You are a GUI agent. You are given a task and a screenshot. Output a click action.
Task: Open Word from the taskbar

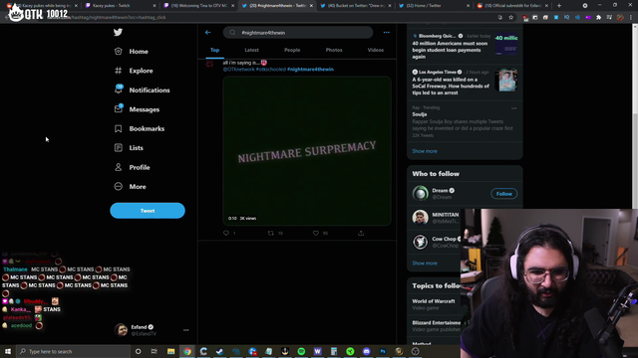317,351
